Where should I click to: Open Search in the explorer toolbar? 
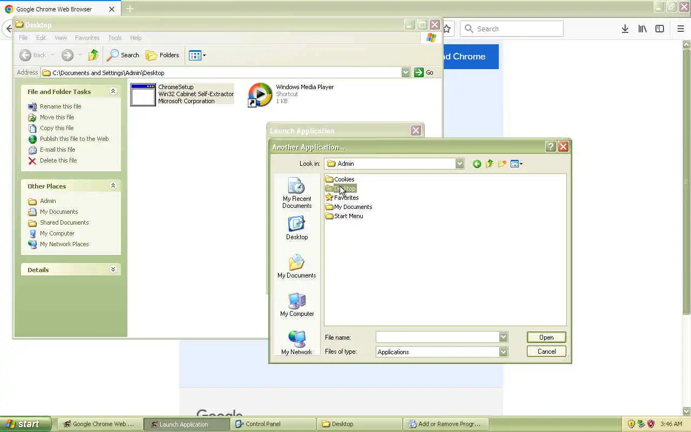[123, 55]
